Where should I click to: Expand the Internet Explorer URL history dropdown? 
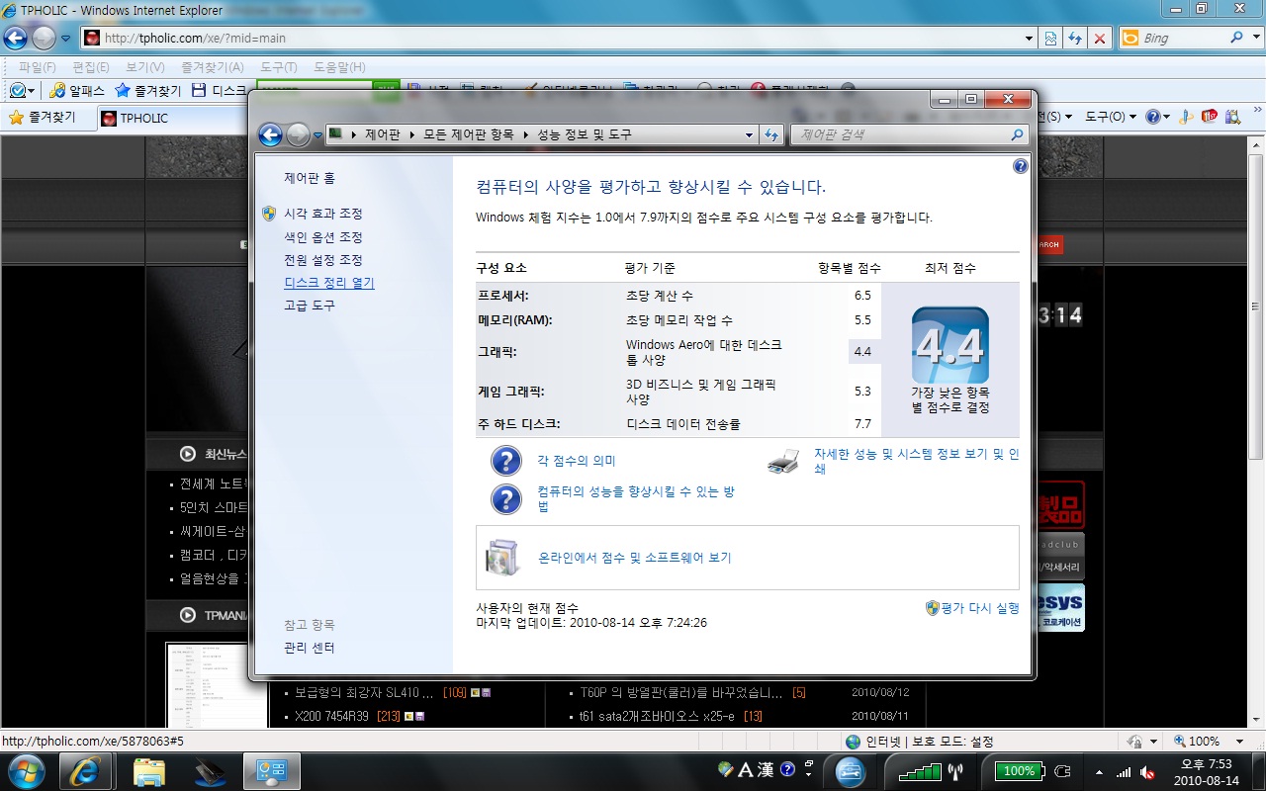pos(1030,39)
